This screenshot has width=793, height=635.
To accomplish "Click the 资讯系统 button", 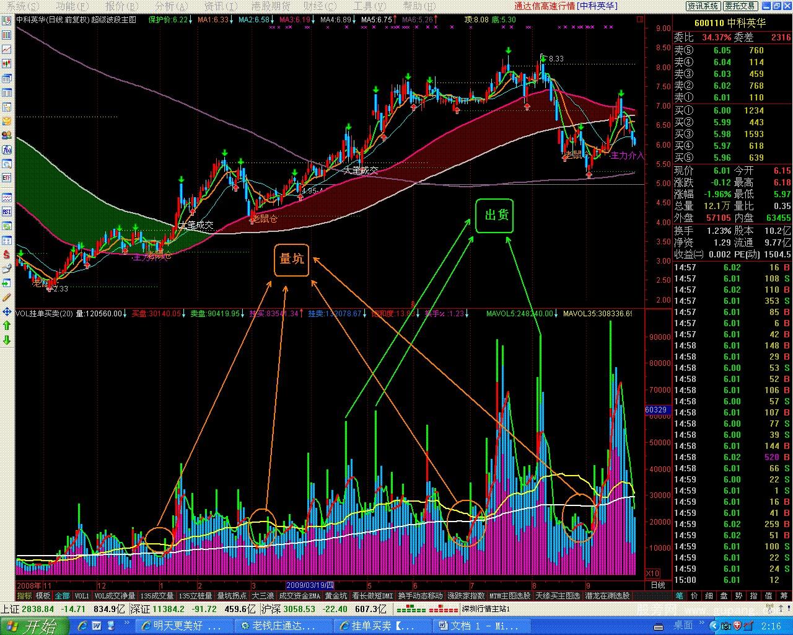I will [x=703, y=6].
